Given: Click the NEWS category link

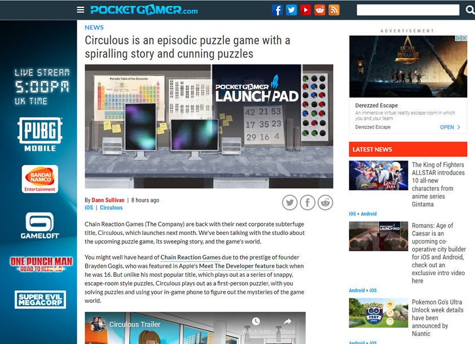Looking at the screenshot, I should 94,28.
